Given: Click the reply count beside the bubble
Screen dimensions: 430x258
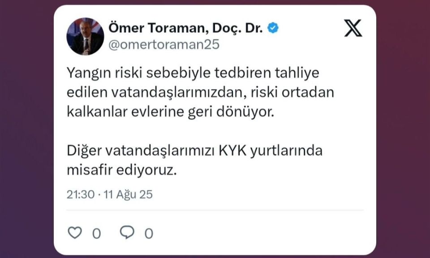Looking at the screenshot, I should 149,234.
